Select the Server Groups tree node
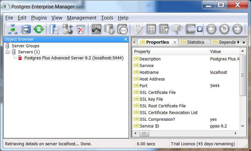Image resolution: width=251 pixels, height=151 pixels. pyautogui.click(x=25, y=46)
